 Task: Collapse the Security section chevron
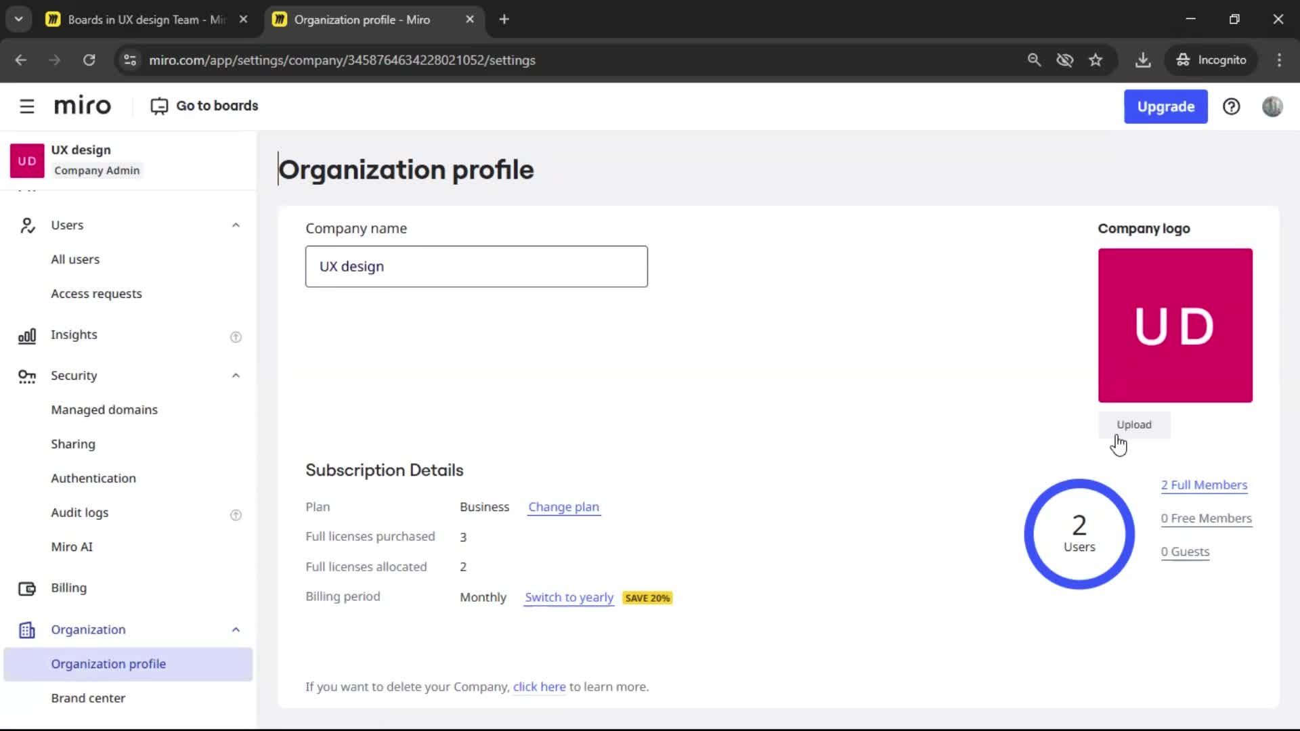tap(236, 376)
